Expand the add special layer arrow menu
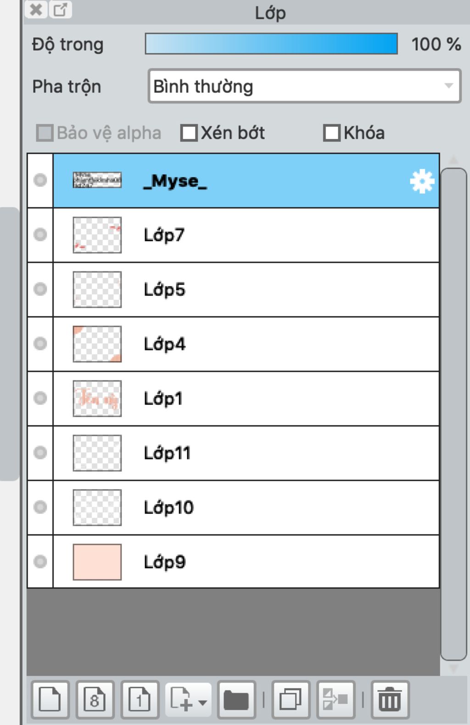Image resolution: width=470 pixels, height=725 pixels. click(x=202, y=702)
